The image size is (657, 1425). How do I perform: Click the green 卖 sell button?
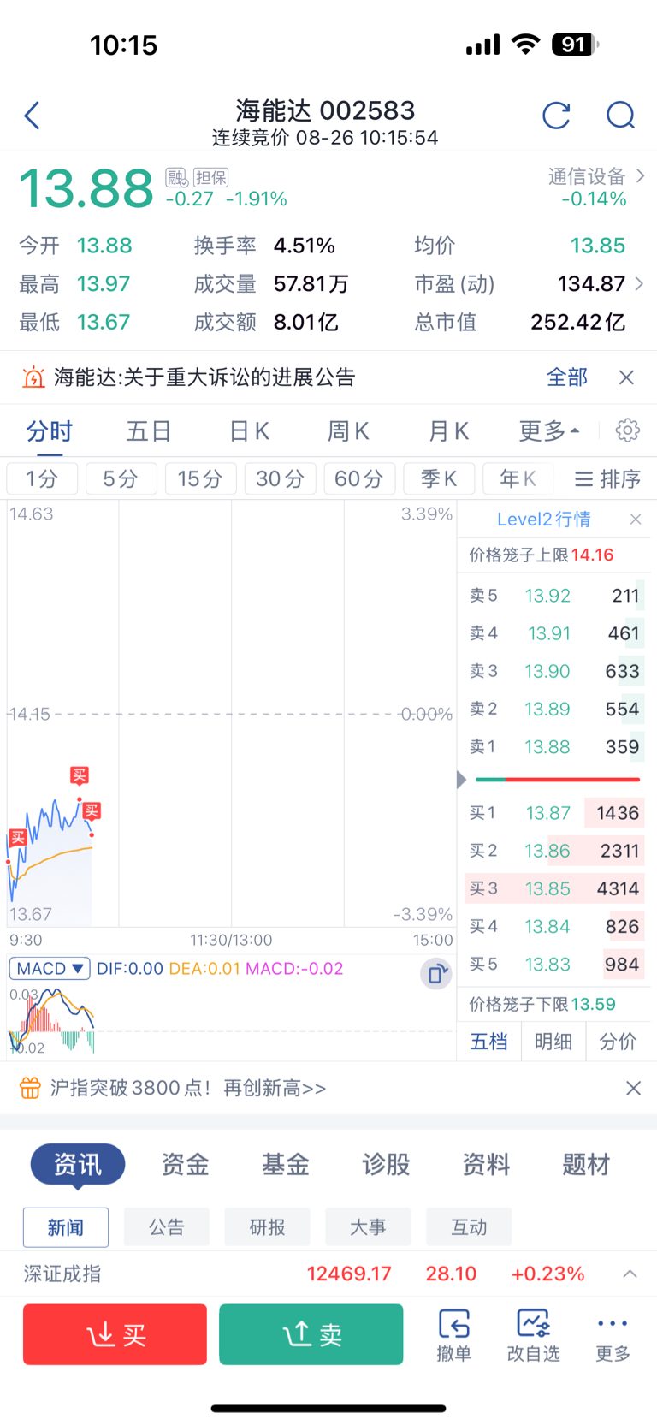tap(311, 1334)
